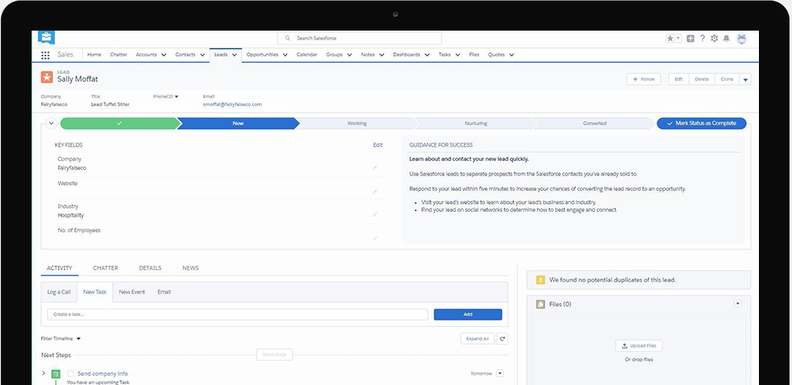This screenshot has width=792, height=385.
Task: Check the Send company info task checkbox
Action: 71,374
